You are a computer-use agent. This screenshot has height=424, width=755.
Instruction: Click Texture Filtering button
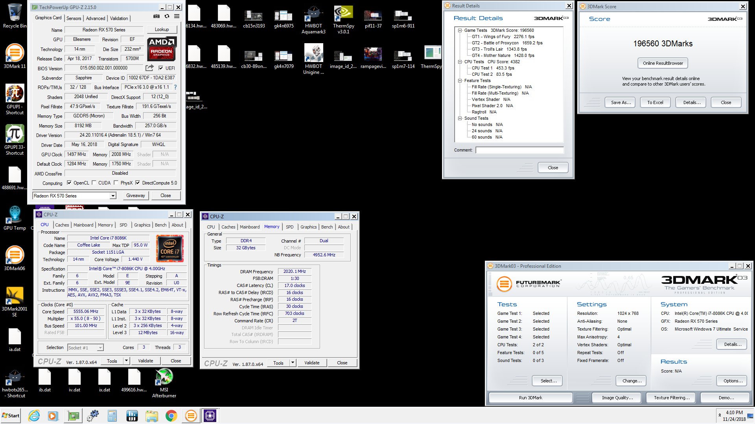[672, 398]
